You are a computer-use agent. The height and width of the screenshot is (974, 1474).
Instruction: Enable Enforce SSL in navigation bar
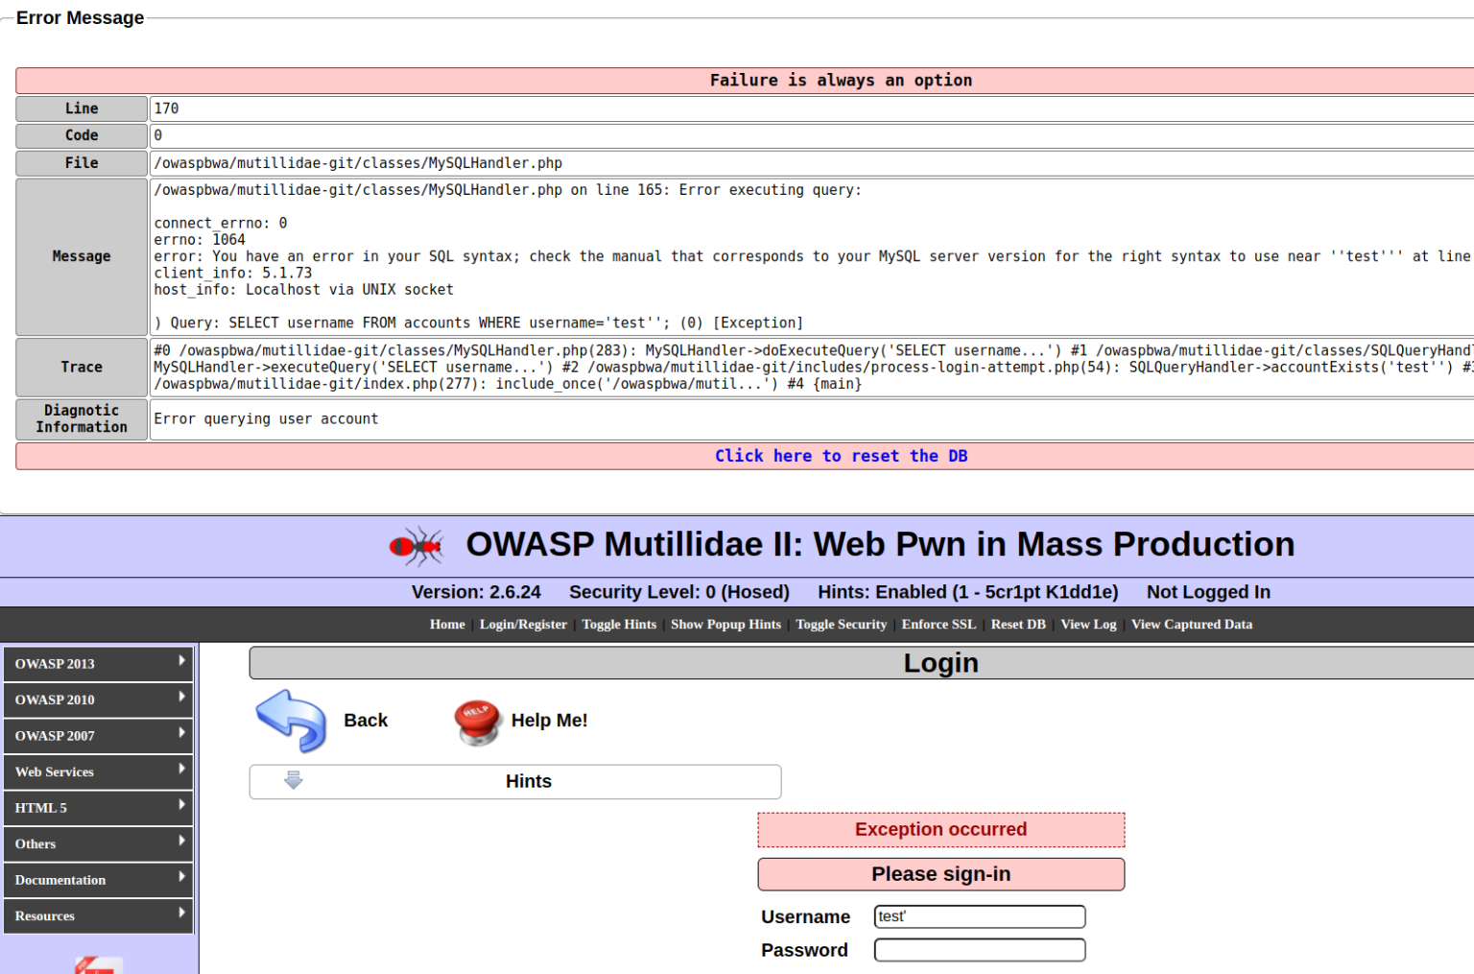pos(939,624)
